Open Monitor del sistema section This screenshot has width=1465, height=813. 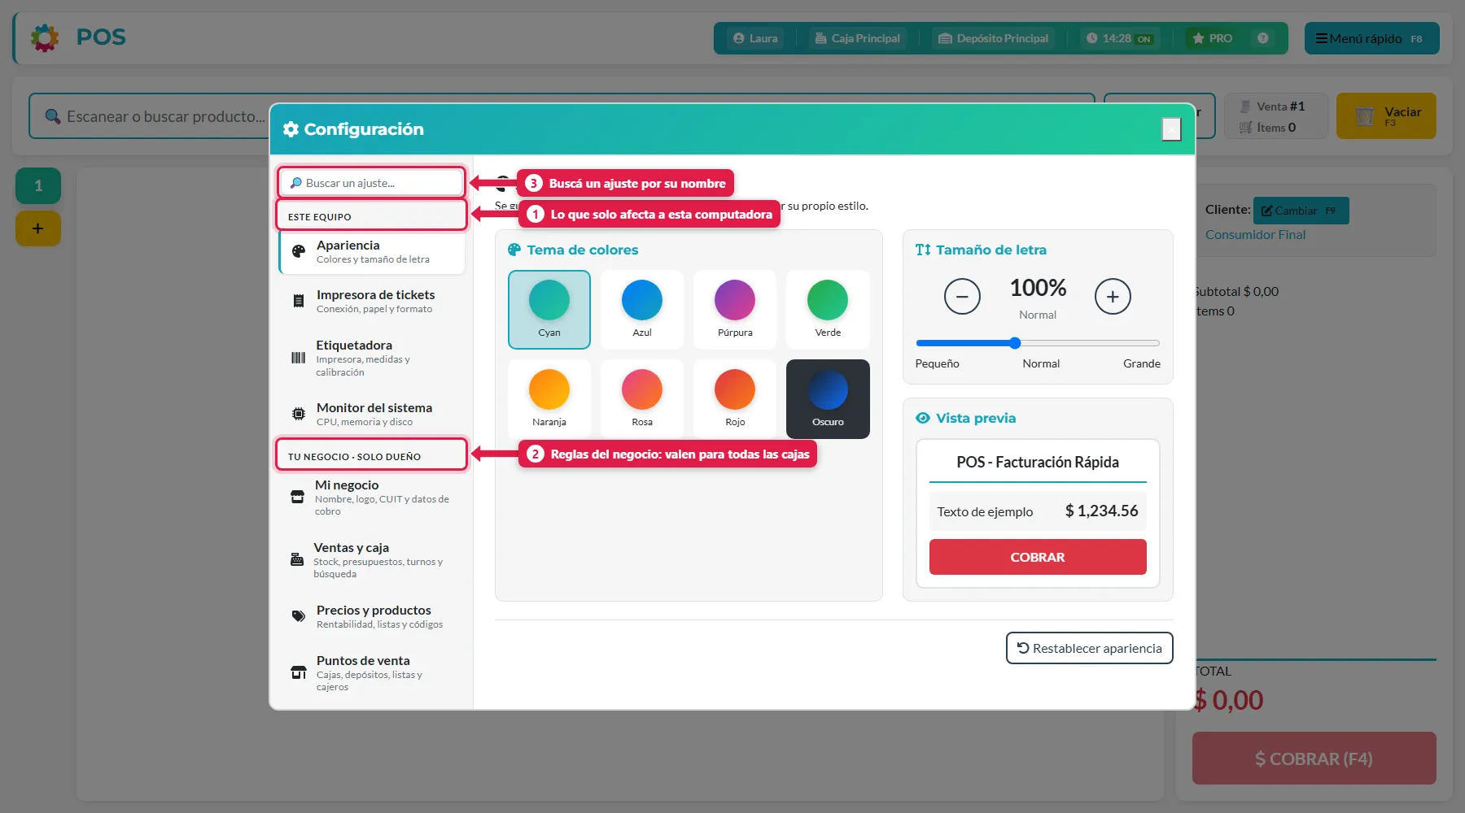pos(372,414)
